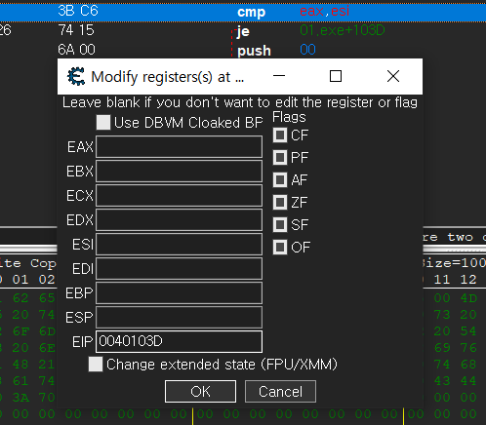
Task: Click the bytes 6A 00 in disassembler
Action: click(x=77, y=50)
